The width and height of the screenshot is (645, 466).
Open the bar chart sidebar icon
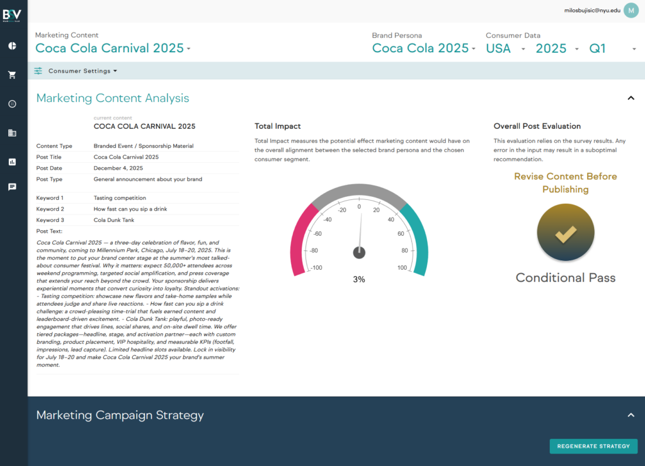[12, 162]
